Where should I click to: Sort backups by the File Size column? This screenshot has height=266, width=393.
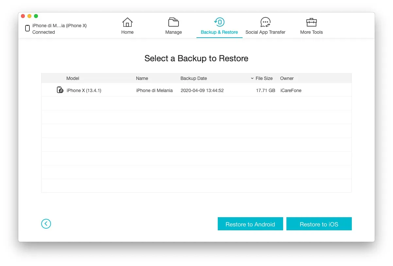265,78
